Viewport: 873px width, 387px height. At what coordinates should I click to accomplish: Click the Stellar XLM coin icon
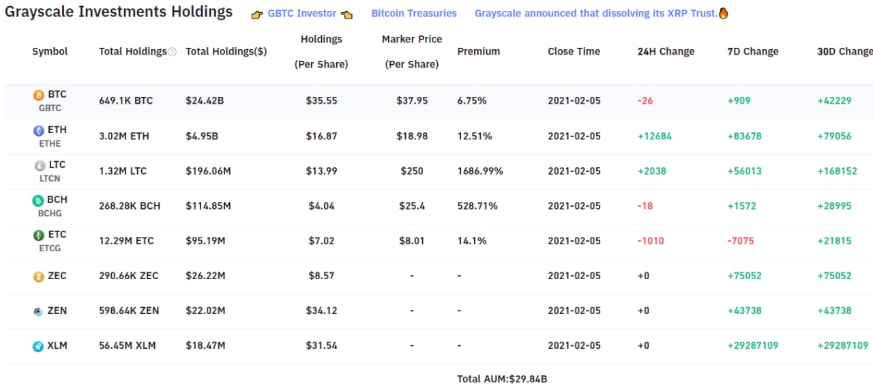tap(39, 346)
